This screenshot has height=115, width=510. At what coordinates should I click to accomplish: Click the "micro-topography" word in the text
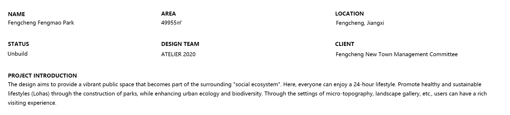tap(349, 94)
